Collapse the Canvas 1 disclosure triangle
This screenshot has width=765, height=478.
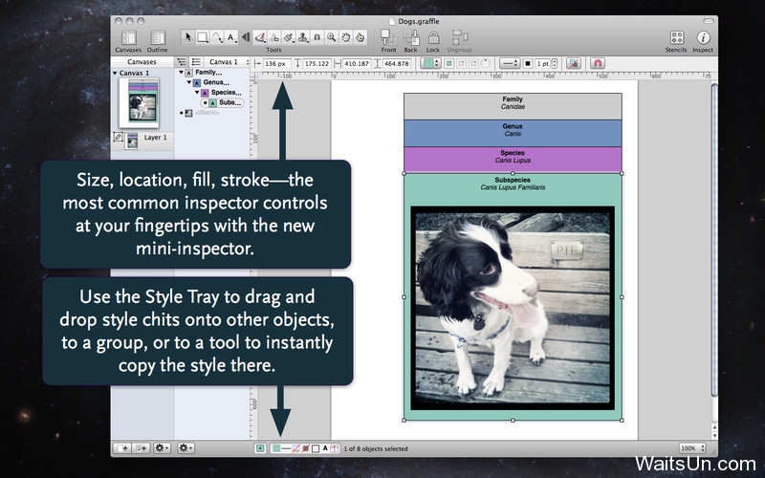click(116, 73)
